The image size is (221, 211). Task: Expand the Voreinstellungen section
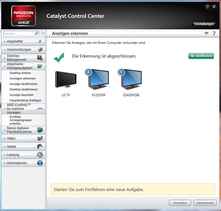click(x=5, y=50)
